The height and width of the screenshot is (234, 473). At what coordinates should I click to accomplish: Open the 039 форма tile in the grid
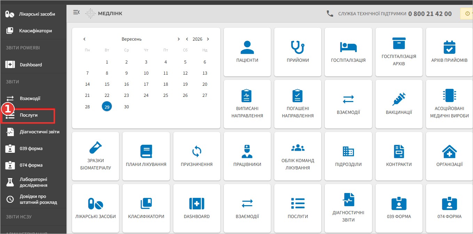coord(399,208)
